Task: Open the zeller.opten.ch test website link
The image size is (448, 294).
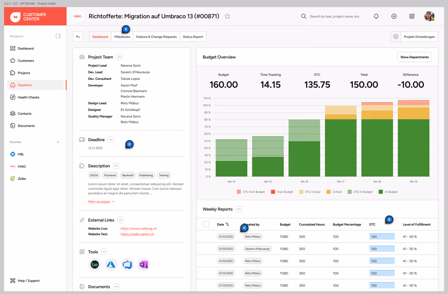Action: [137, 234]
